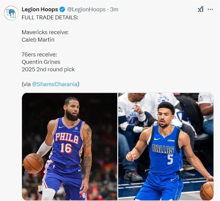The width and height of the screenshot is (220, 201).
Task: Select the Quentin Grines text line
Action: 41,62
